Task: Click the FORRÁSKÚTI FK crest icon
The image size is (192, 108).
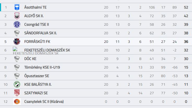Action: [x=17, y=42]
